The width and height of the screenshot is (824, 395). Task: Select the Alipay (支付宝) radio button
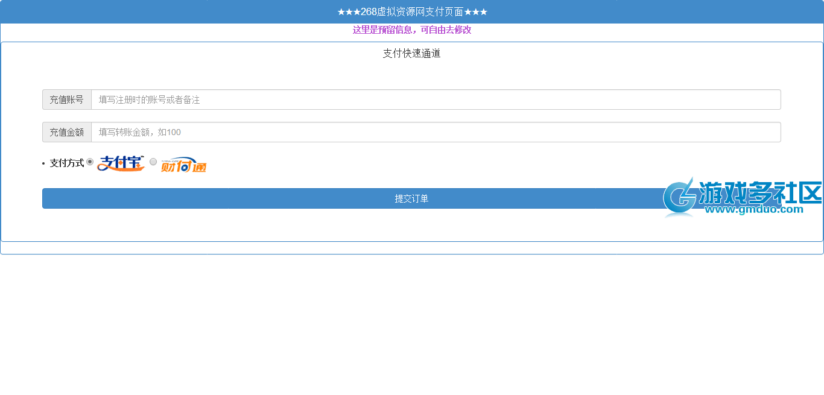(90, 162)
